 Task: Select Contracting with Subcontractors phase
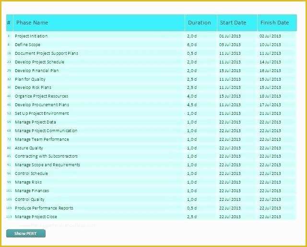click(x=46, y=156)
